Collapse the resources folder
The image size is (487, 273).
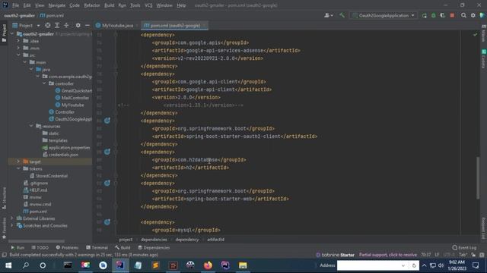coord(31,127)
